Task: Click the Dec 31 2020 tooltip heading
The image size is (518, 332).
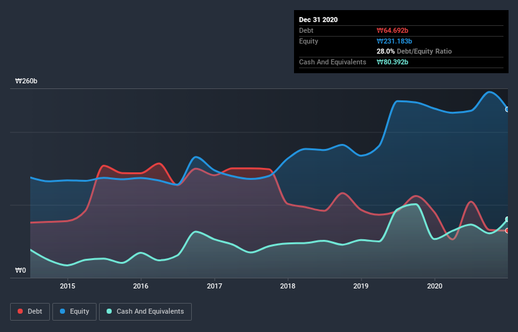Action: point(318,20)
